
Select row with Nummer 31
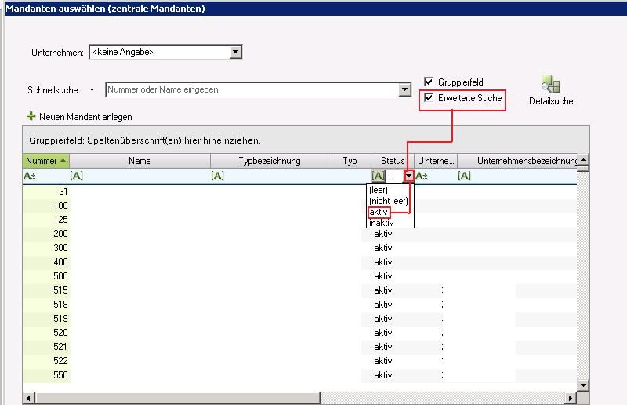(299, 192)
